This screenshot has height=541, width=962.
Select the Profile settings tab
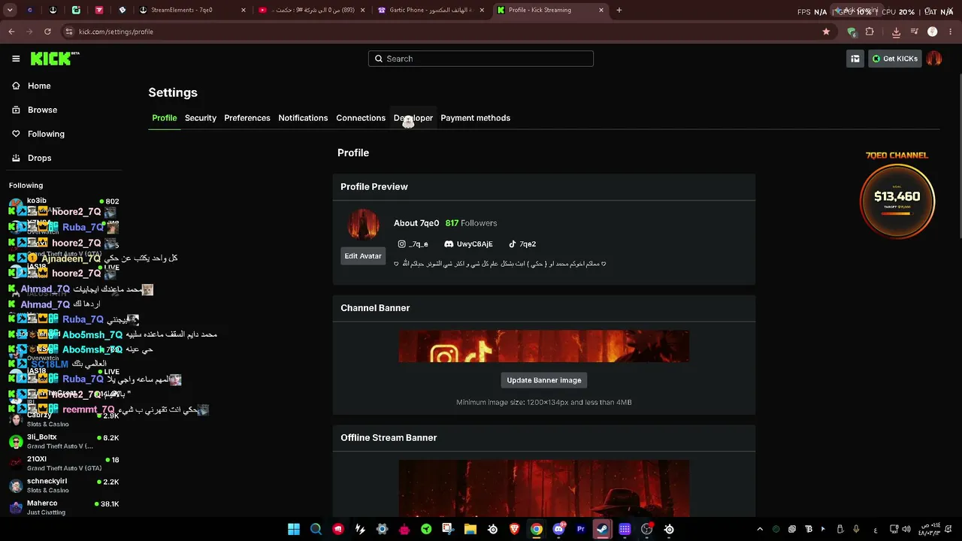165,118
